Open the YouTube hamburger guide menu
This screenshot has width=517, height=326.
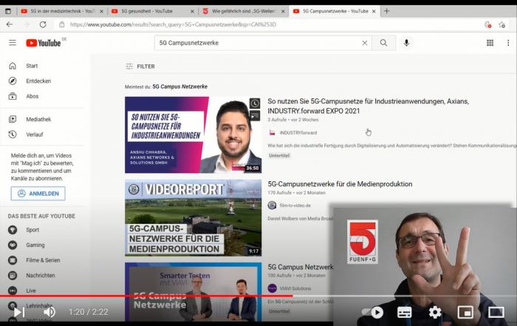pyautogui.click(x=13, y=43)
